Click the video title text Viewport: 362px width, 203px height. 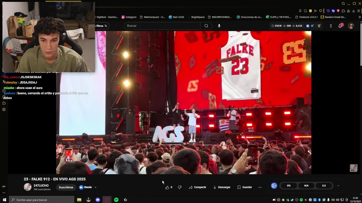click(55, 179)
